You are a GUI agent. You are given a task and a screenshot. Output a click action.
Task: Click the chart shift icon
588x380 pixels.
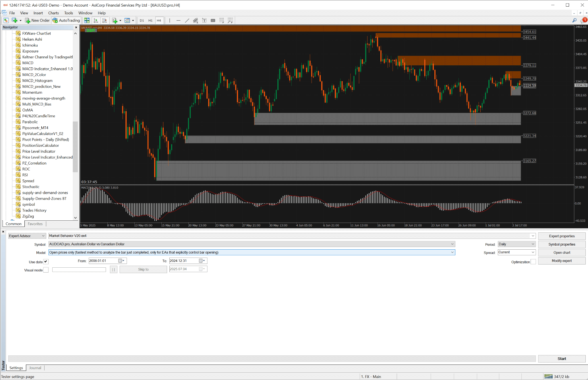click(x=104, y=20)
